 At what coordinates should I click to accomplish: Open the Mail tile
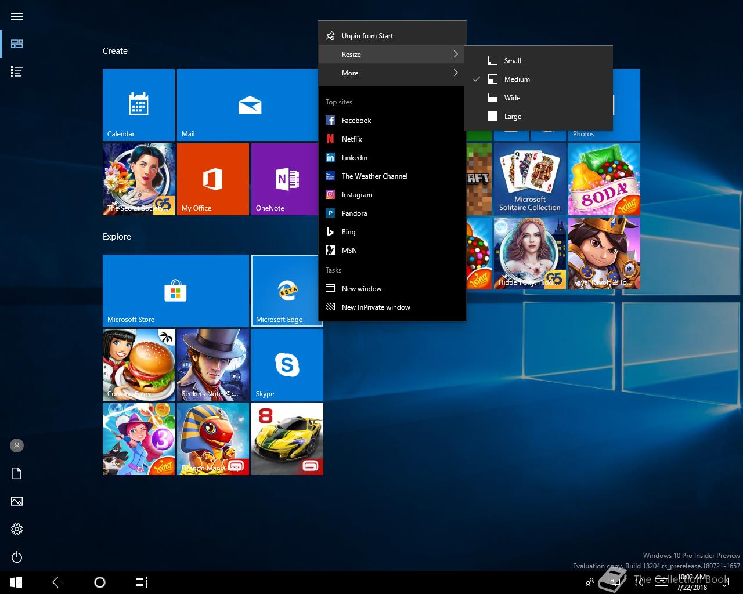point(249,105)
